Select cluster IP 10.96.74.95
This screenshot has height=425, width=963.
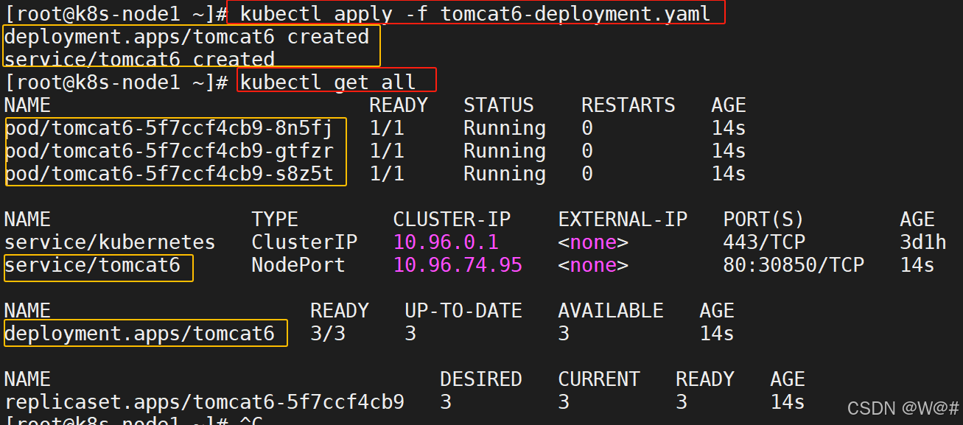(x=458, y=265)
